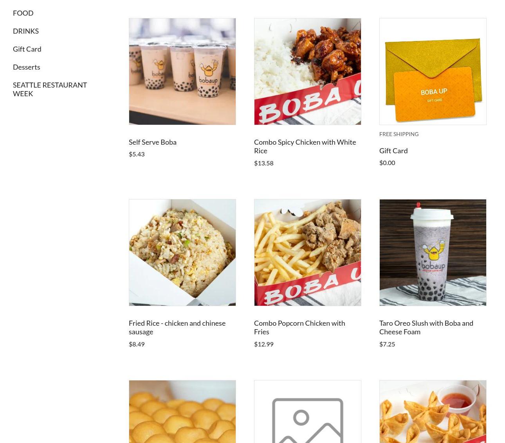Click the Self Serve Boba photo
This screenshot has width=505, height=443.
[x=182, y=72]
